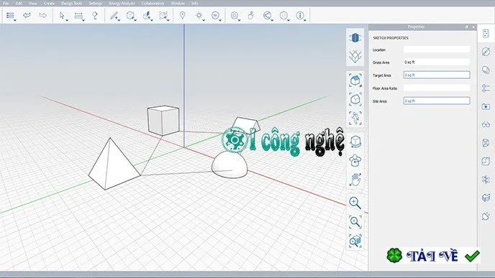This screenshot has width=495, height=278.
Task: Click the Share collaboration icon
Action: (267, 15)
